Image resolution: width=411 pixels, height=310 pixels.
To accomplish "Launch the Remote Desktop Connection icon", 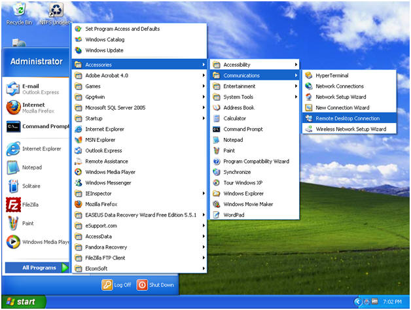I will tap(309, 118).
